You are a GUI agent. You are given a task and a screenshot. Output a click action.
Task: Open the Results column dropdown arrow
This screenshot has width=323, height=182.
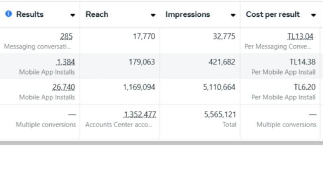point(73,15)
